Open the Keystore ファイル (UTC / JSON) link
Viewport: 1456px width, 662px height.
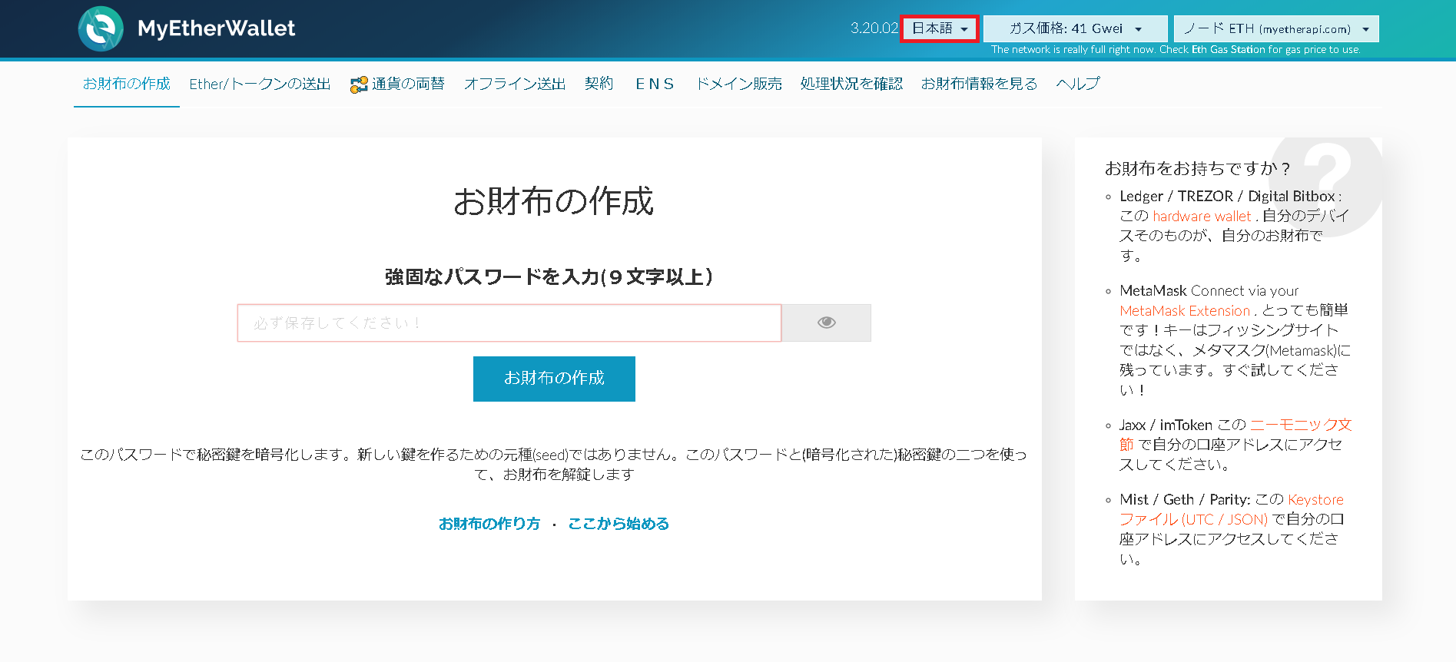coord(1232,510)
